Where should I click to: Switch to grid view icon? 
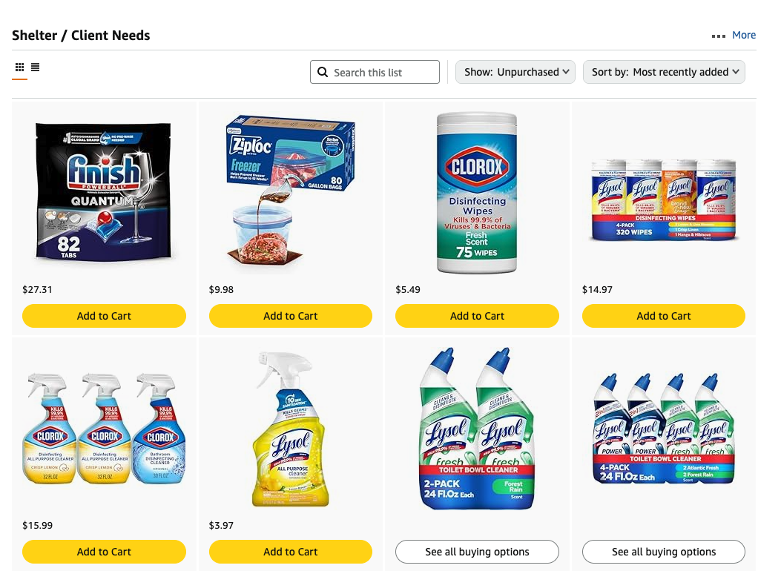[x=19, y=67]
